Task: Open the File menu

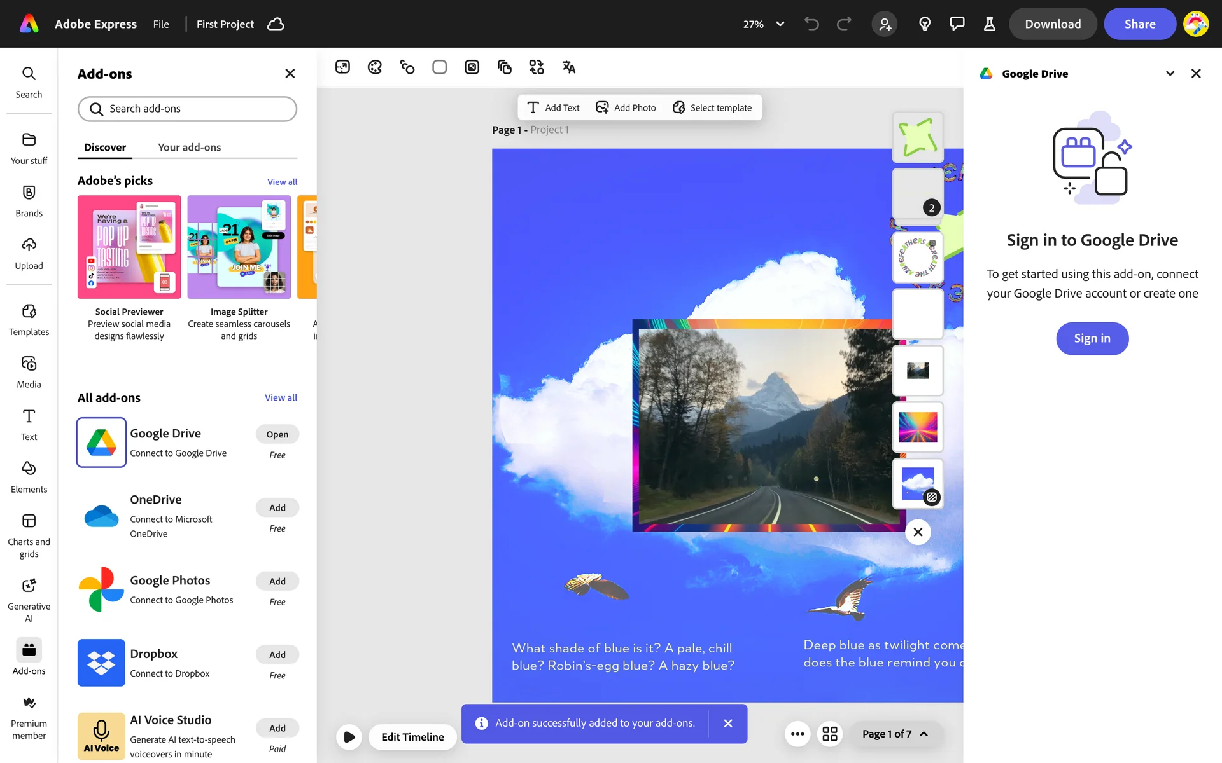Action: click(161, 24)
